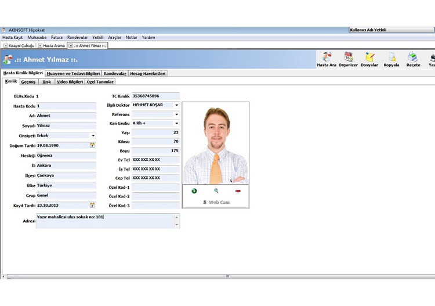Click the İlçesi field containing Çankaya
The width and height of the screenshot is (435, 306).
coord(66,175)
